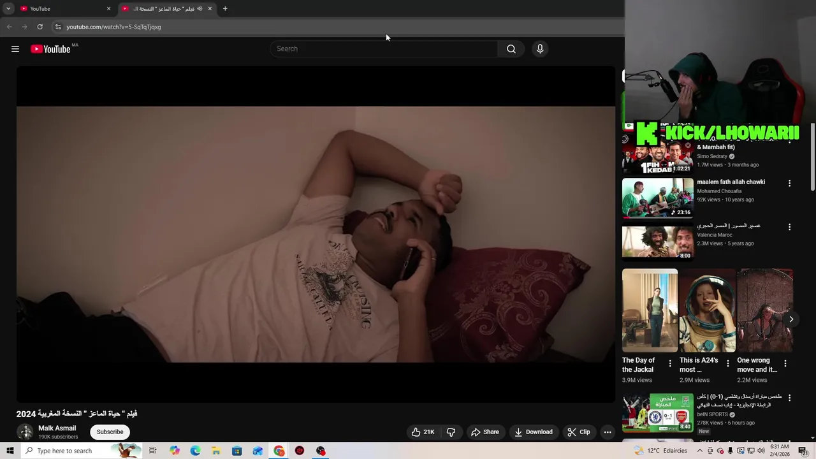
Task: Click the browser forward arrow
Action: pyautogui.click(x=24, y=27)
